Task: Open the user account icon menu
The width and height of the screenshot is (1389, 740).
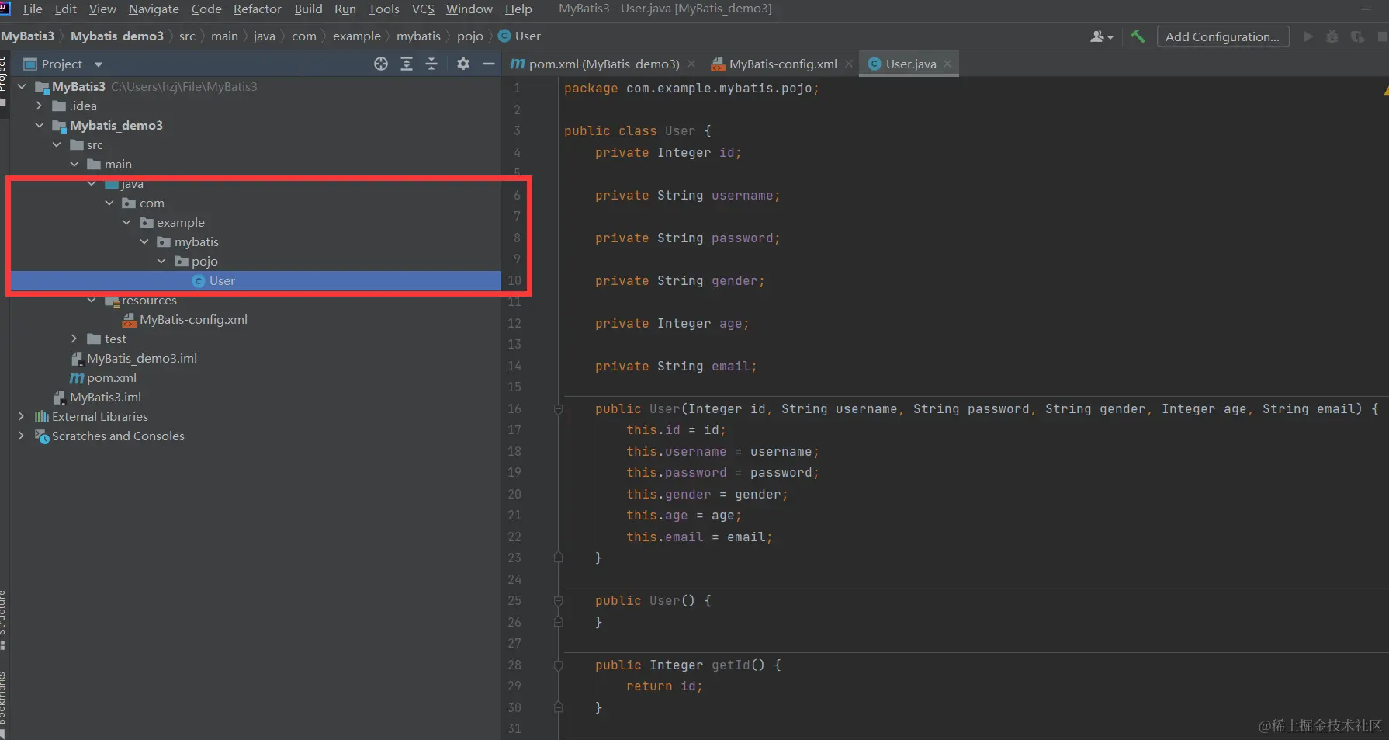Action: coord(1101,36)
